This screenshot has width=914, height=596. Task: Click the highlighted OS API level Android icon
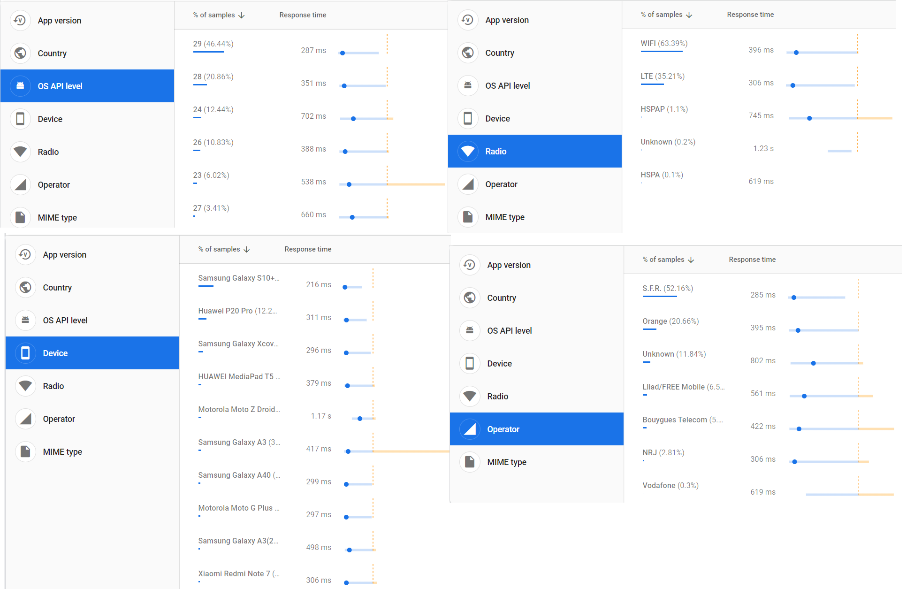click(20, 86)
